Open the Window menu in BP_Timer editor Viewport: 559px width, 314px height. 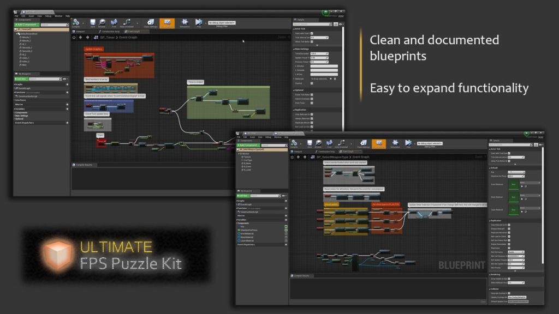click(x=58, y=16)
